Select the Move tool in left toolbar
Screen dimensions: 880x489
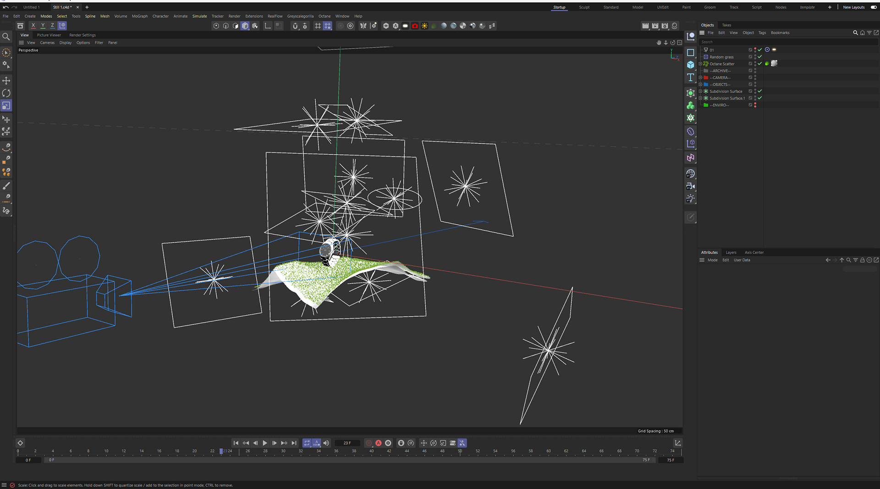point(6,81)
